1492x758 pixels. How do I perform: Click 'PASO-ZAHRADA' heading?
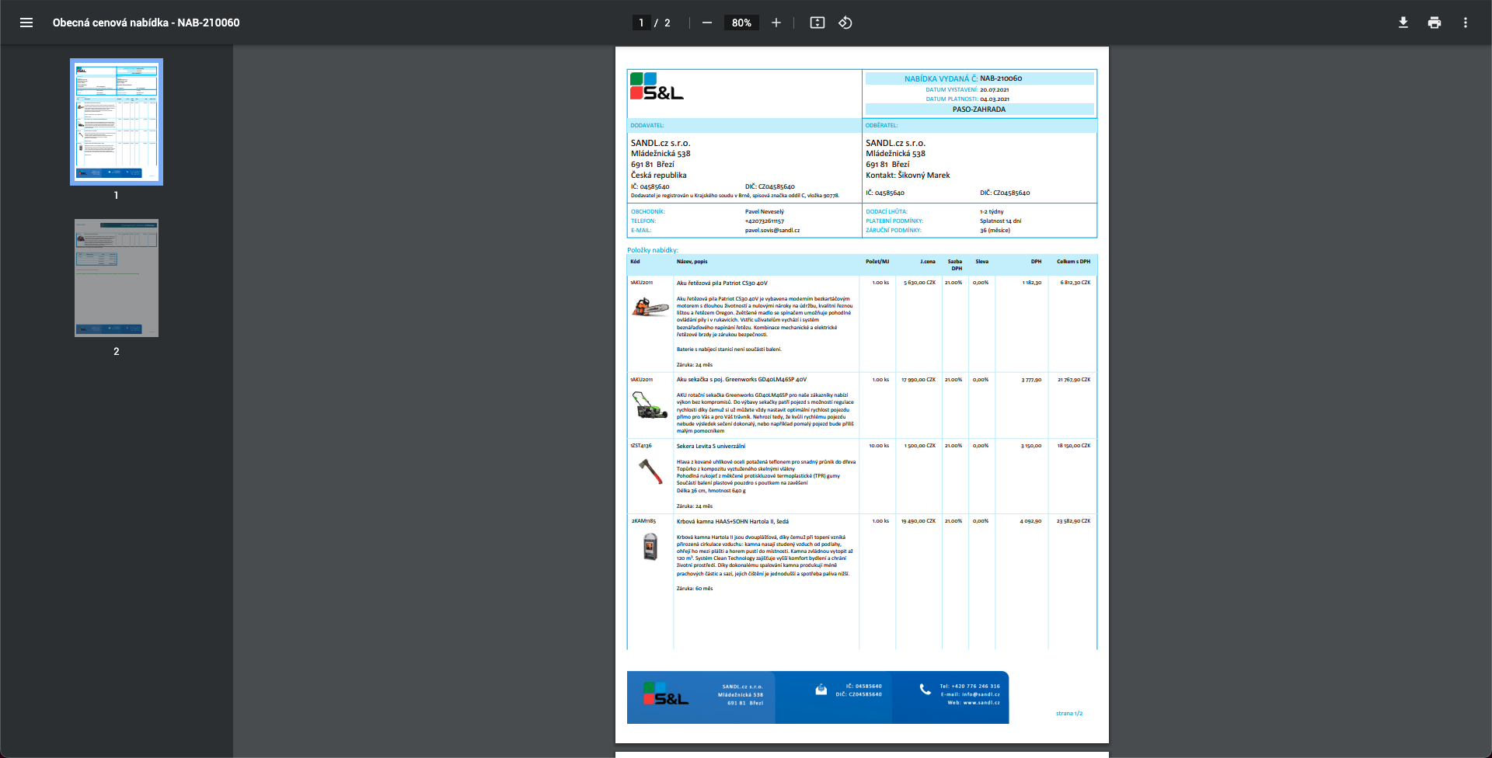tap(979, 110)
